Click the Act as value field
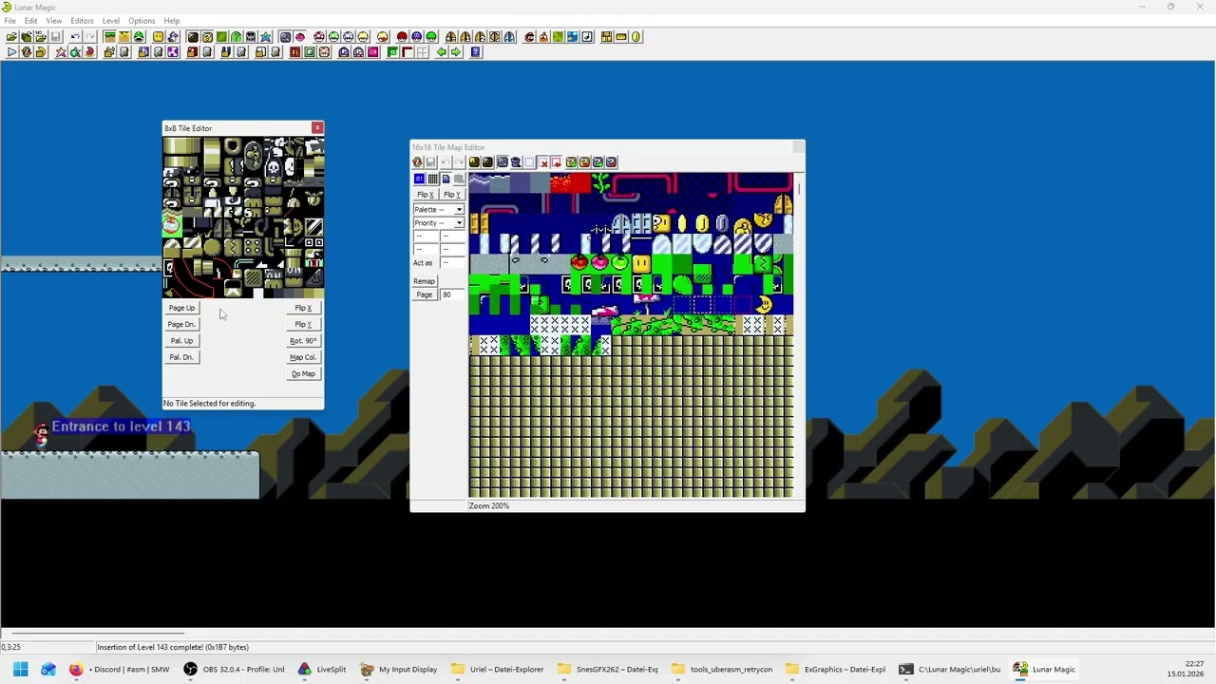 (x=452, y=262)
